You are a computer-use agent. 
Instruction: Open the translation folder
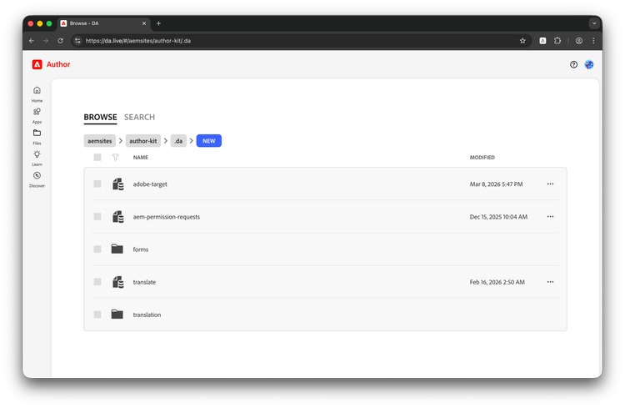[x=147, y=315]
